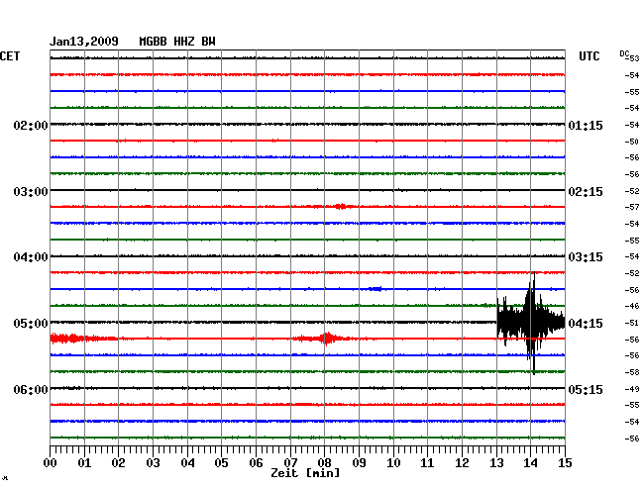The image size is (644, 489).
Task: Click the small red event near minute 08 below 03:00
Action: click(x=341, y=206)
